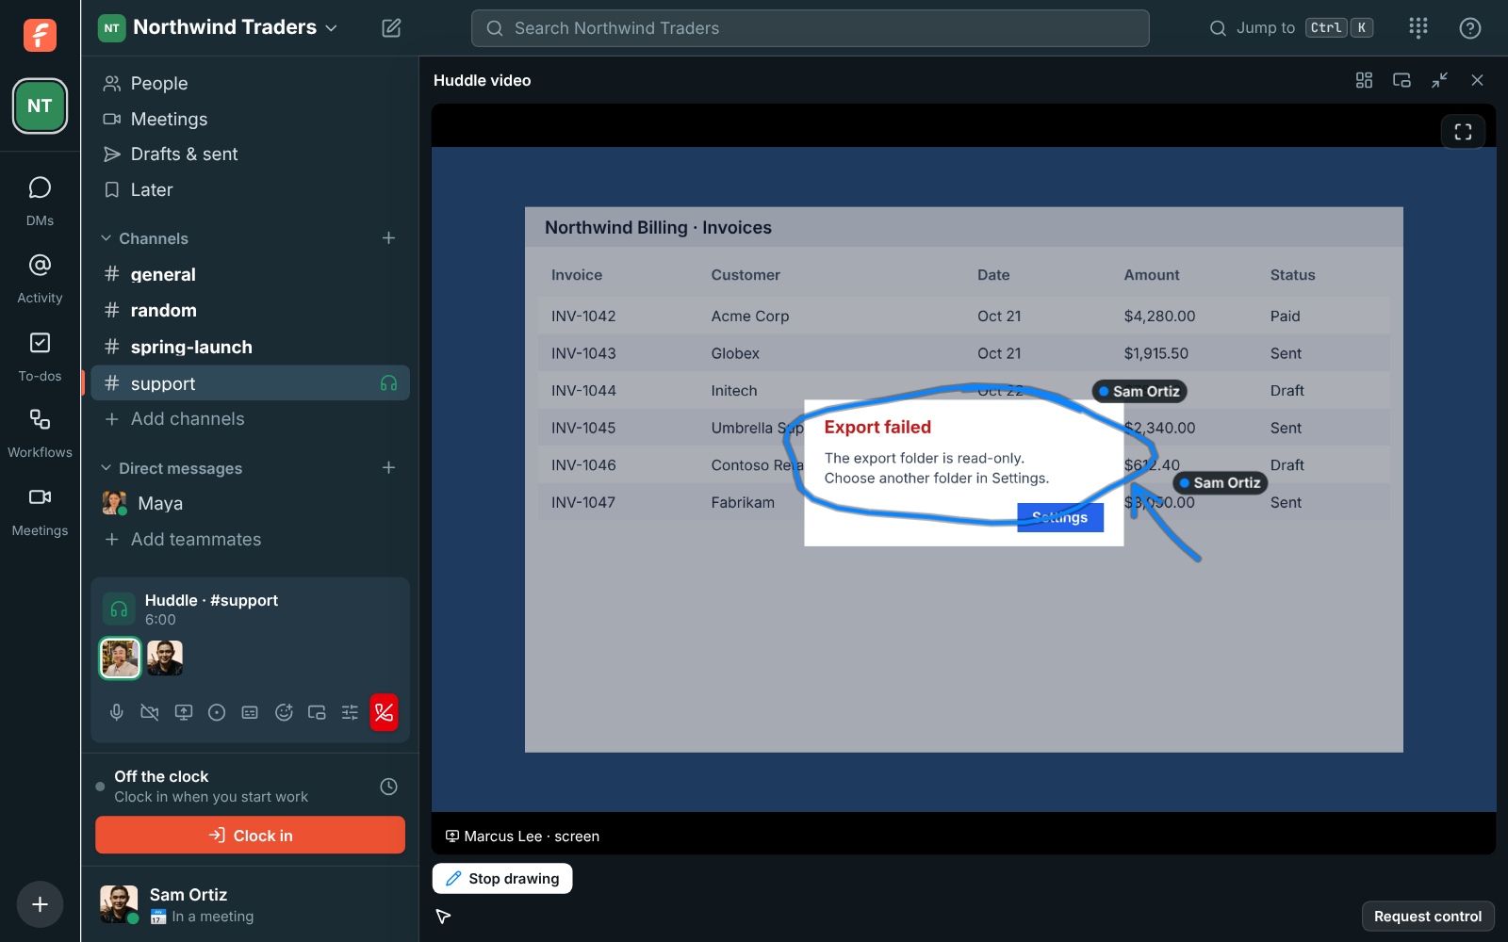Open the #spring-launch channel

pos(250,347)
